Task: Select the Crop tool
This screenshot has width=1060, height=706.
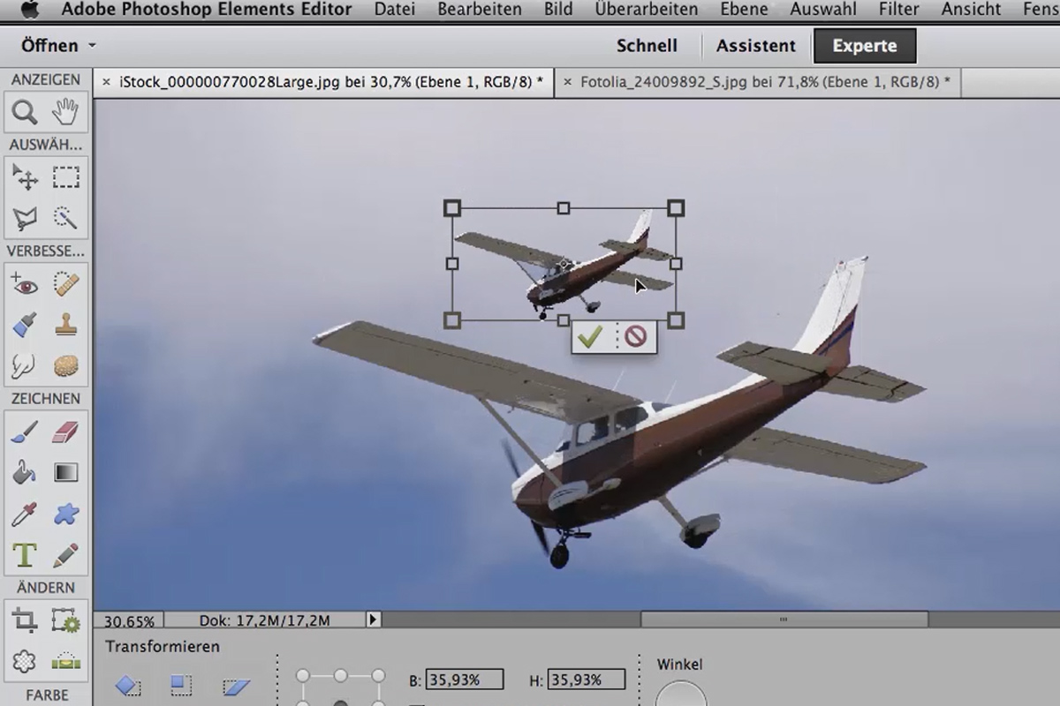Action: coord(25,620)
